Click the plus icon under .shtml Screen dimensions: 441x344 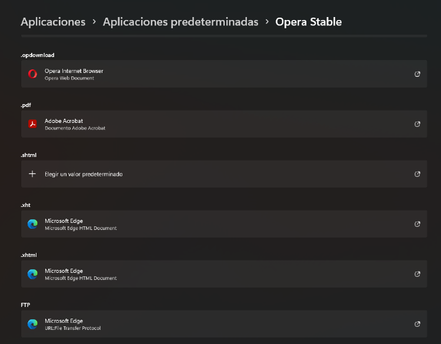(32, 174)
